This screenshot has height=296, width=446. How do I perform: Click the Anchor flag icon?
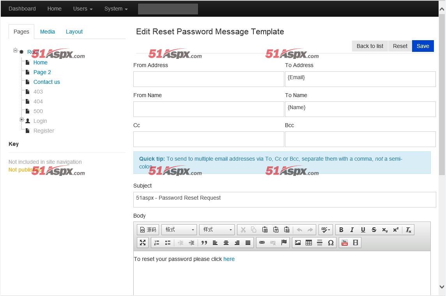(284, 243)
